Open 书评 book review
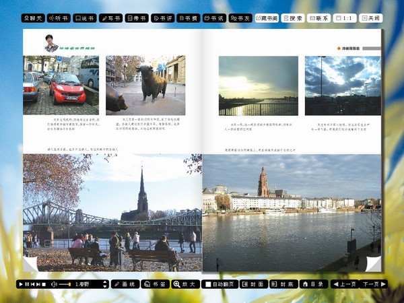Screen dimensions: 404x303 (163, 18)
